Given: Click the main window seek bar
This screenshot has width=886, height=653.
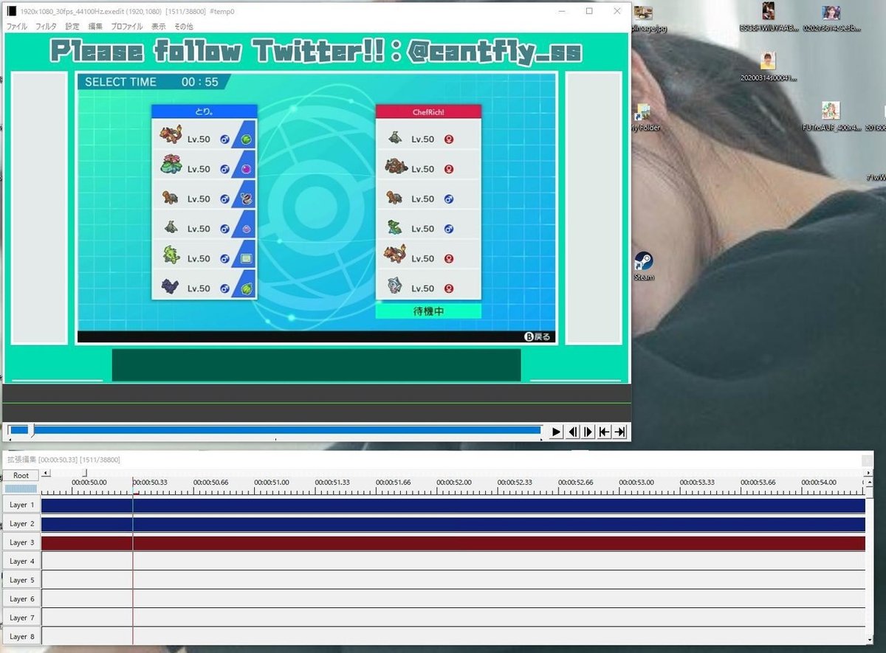Looking at the screenshot, I should [275, 430].
